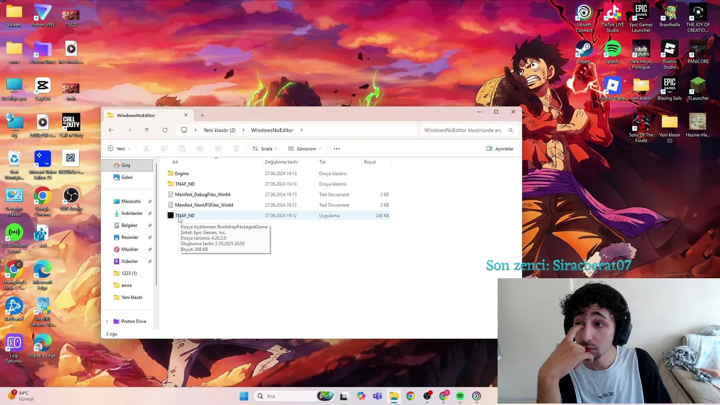
Task: Open Proton VPN desktop icon
Action: pos(42,16)
